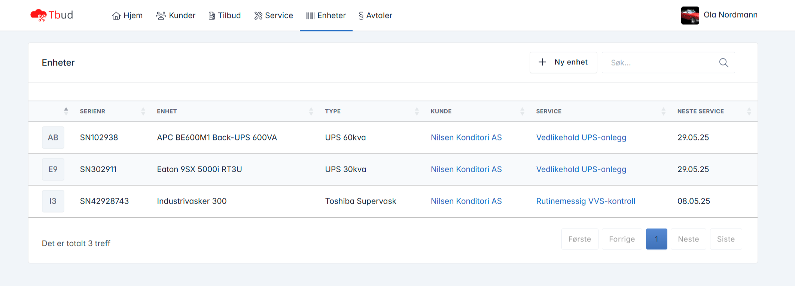Sort table by Serienr column arrows
The image size is (795, 286).
pos(143,111)
